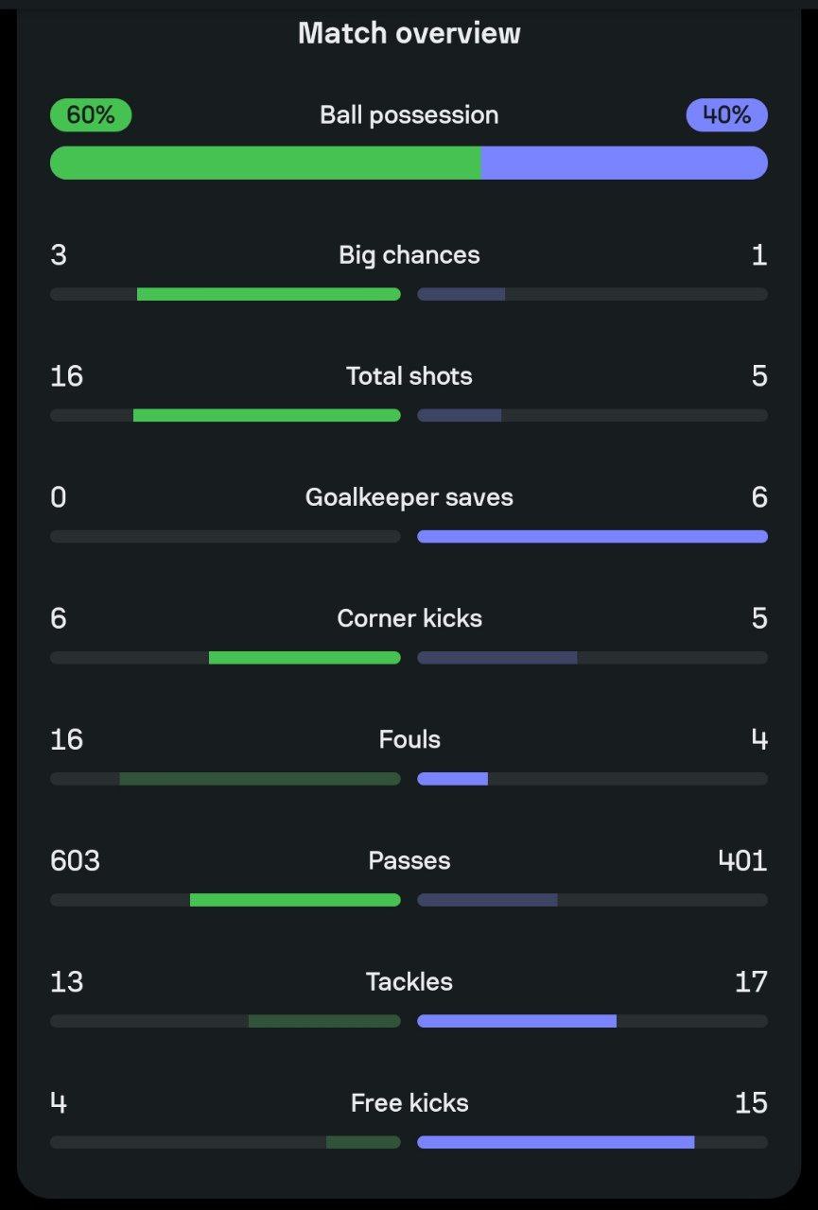
Task: Click the Corner kicks stat label
Action: click(409, 618)
